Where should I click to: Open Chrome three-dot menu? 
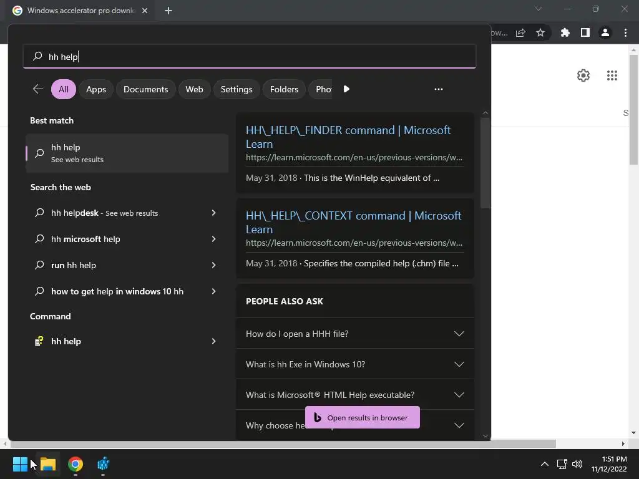625,32
